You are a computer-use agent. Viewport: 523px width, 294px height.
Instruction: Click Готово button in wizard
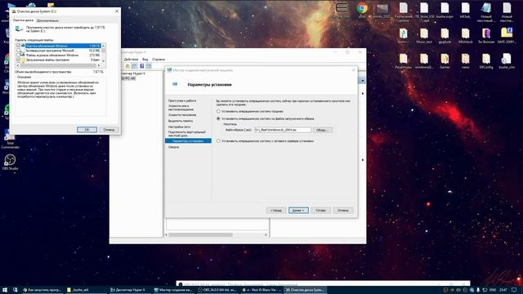tap(320, 211)
